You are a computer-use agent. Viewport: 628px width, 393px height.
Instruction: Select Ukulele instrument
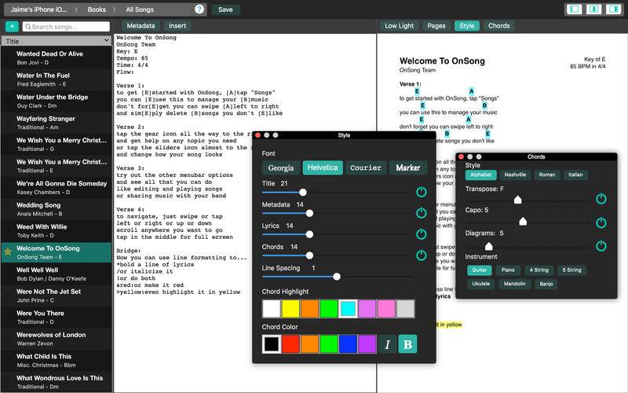click(480, 284)
